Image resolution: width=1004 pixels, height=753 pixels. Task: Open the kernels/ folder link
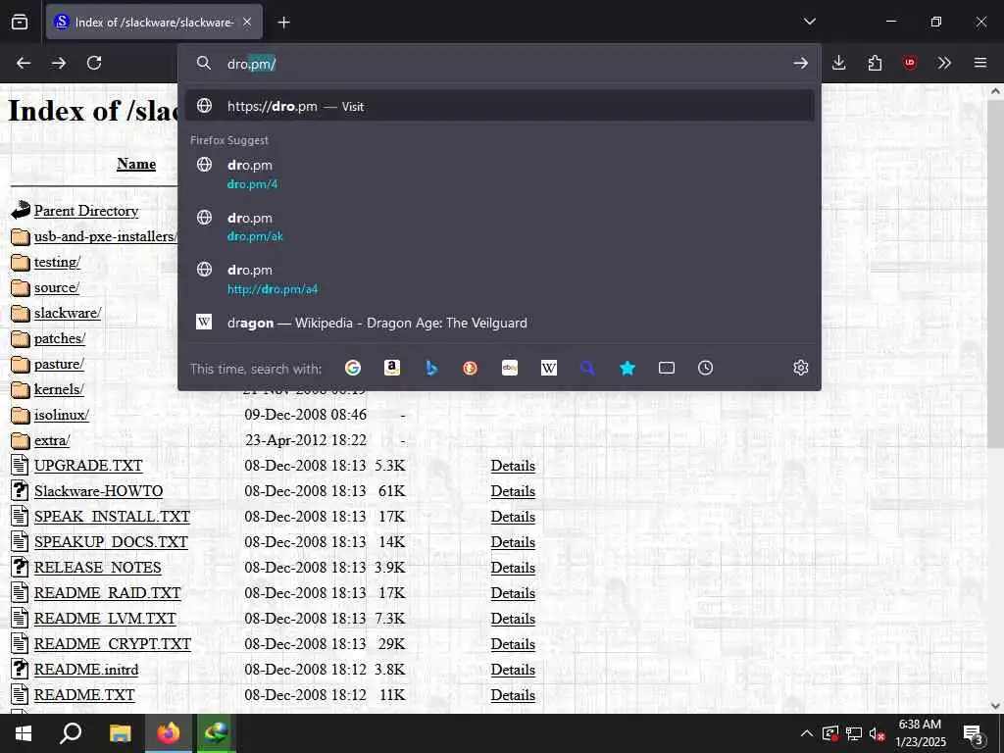tap(59, 389)
